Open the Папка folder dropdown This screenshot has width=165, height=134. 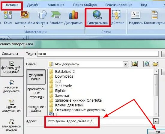click(x=125, y=64)
